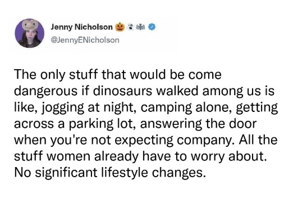Open the @JennyENicholson handle link

[85, 40]
